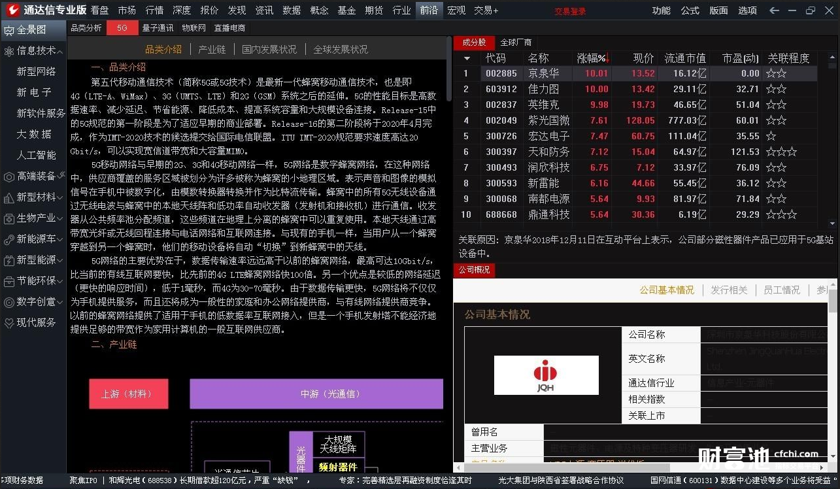Screen dimensions: 840x489
Task: Switch to the 直播电商 tab
Action: click(230, 28)
